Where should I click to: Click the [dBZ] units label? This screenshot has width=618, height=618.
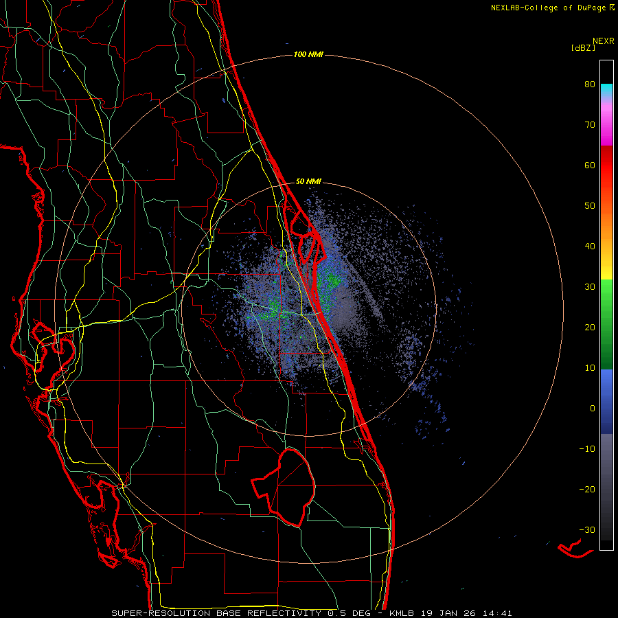point(583,47)
